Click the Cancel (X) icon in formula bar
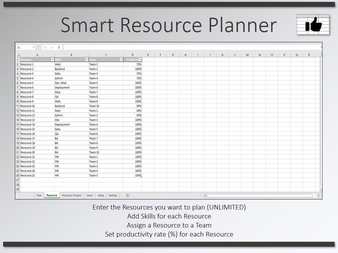Screen dimensions: 338x253 [45, 47]
